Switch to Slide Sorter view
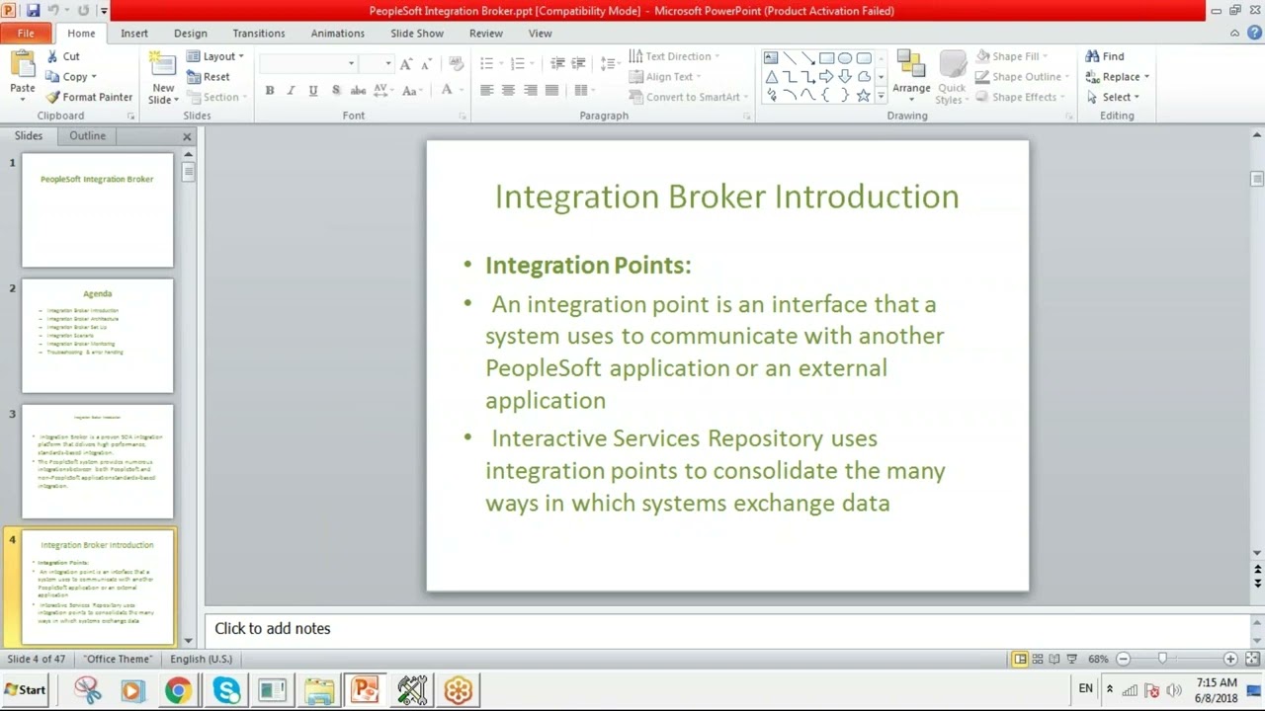1265x711 pixels. coord(1037,659)
